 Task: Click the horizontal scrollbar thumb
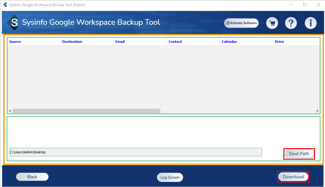click(x=86, y=111)
